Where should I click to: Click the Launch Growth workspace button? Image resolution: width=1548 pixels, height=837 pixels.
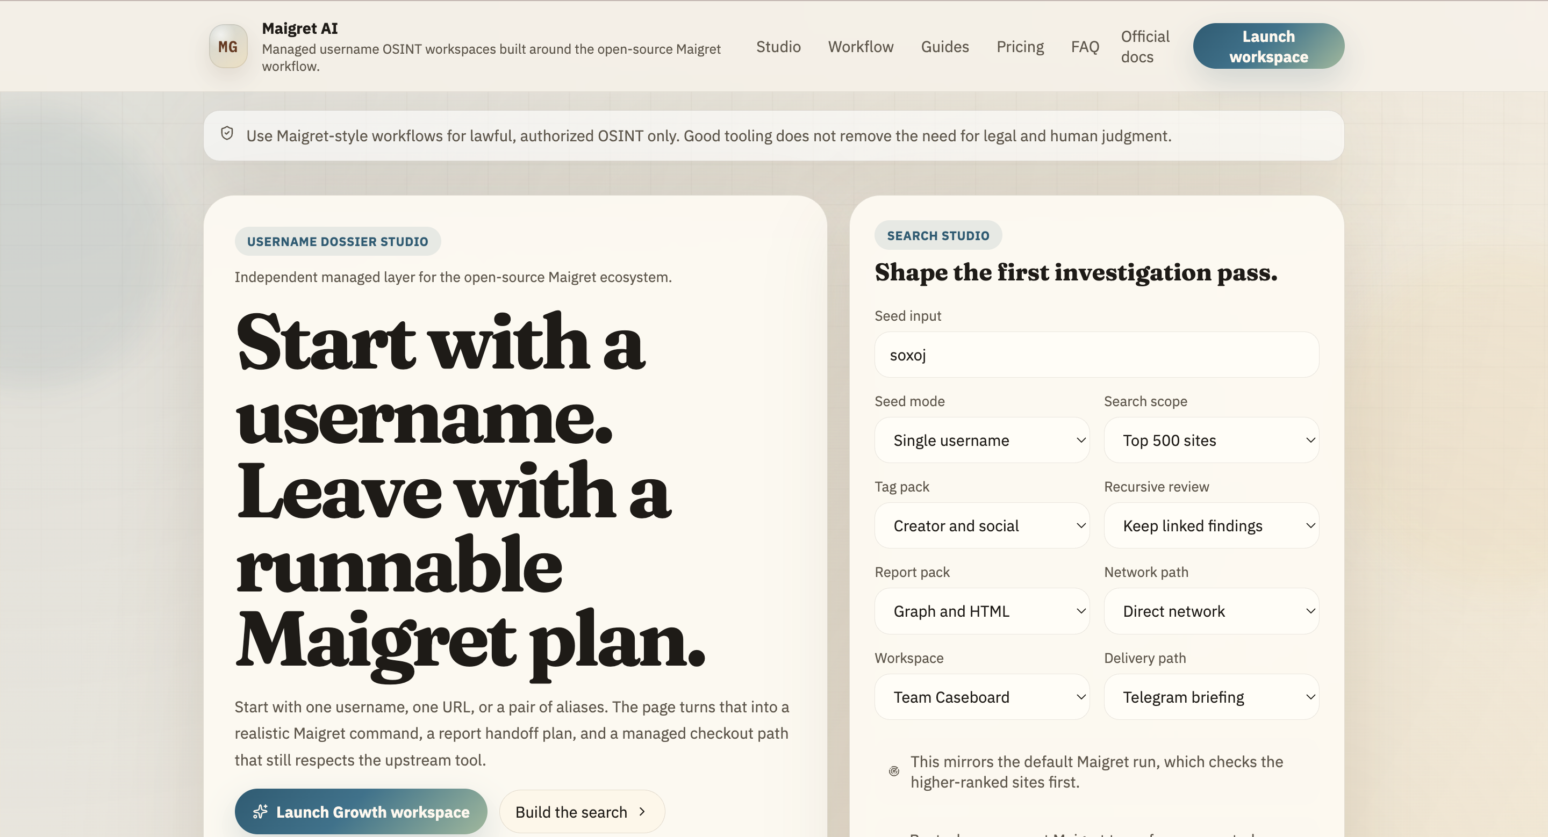(361, 812)
